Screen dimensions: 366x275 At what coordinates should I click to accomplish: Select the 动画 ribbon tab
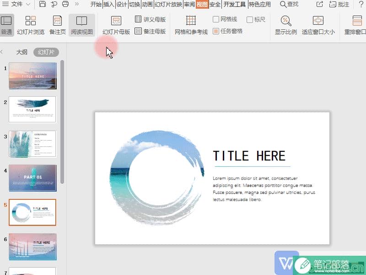[x=147, y=4]
